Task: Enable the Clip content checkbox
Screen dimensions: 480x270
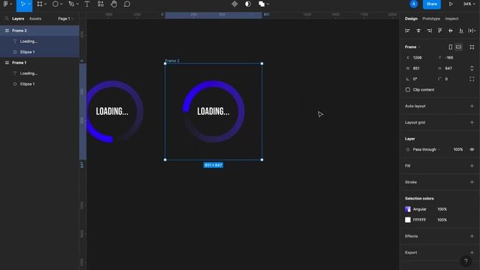Action: point(408,90)
